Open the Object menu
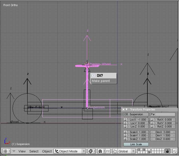Image resolution: width=179 pixels, height=156 pixels. (x=47, y=151)
